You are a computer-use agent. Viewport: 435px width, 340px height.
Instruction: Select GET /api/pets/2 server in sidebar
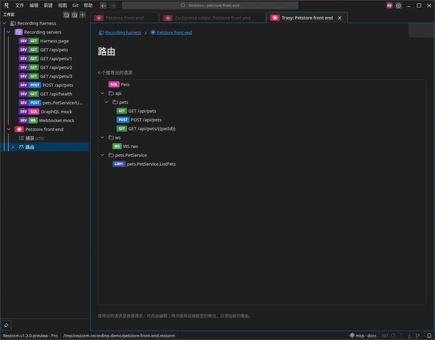point(45,67)
